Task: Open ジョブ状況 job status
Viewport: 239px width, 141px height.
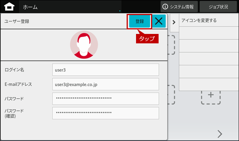Action: pos(218,7)
